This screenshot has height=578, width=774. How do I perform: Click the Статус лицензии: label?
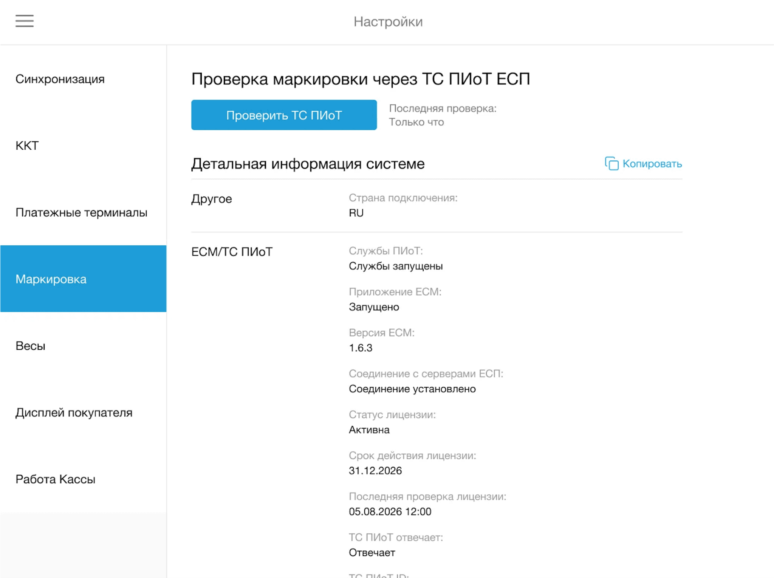pyautogui.click(x=392, y=415)
